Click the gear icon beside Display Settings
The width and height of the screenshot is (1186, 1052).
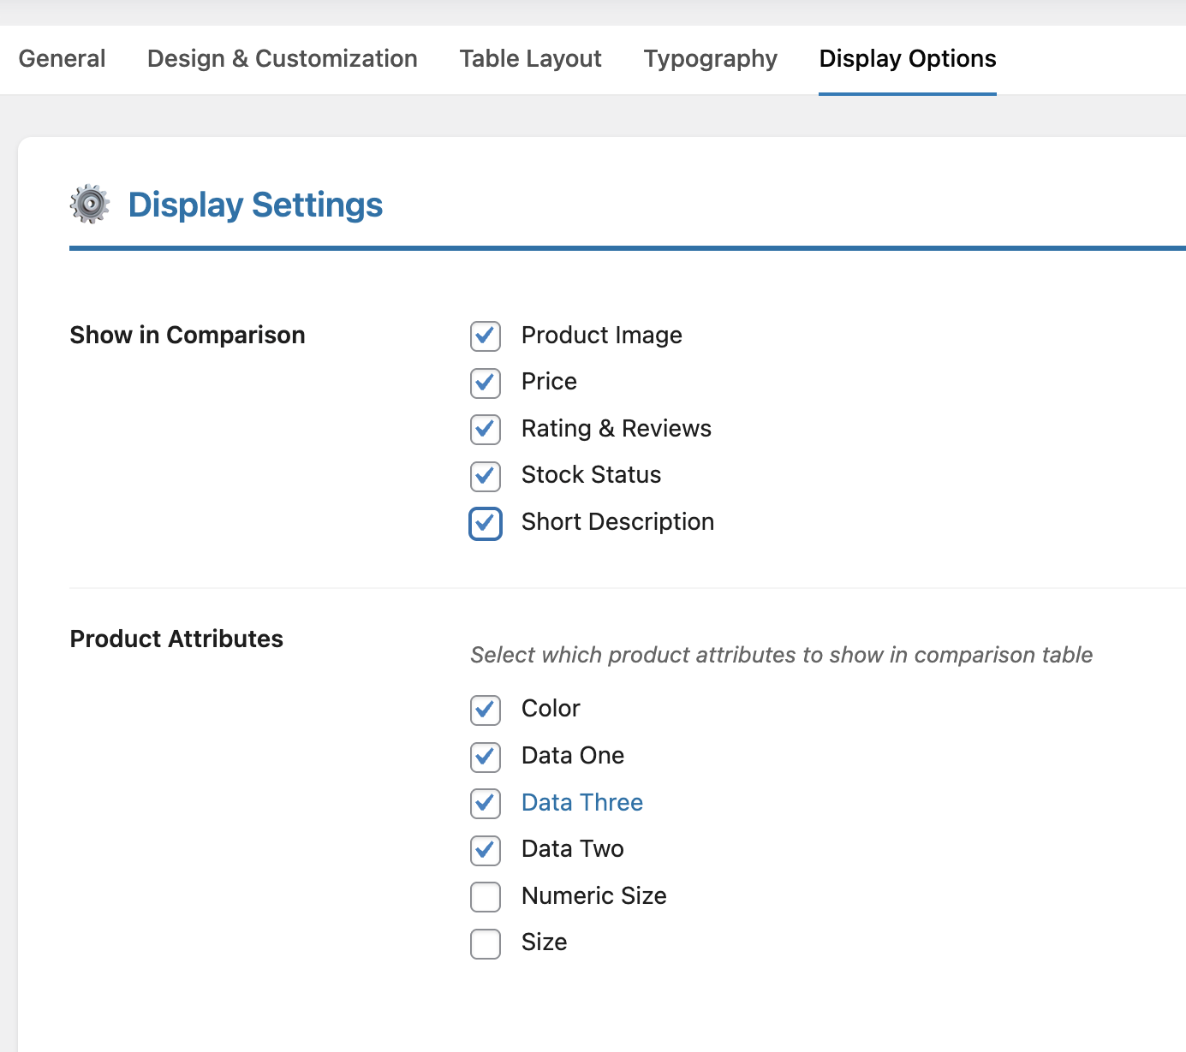point(90,205)
